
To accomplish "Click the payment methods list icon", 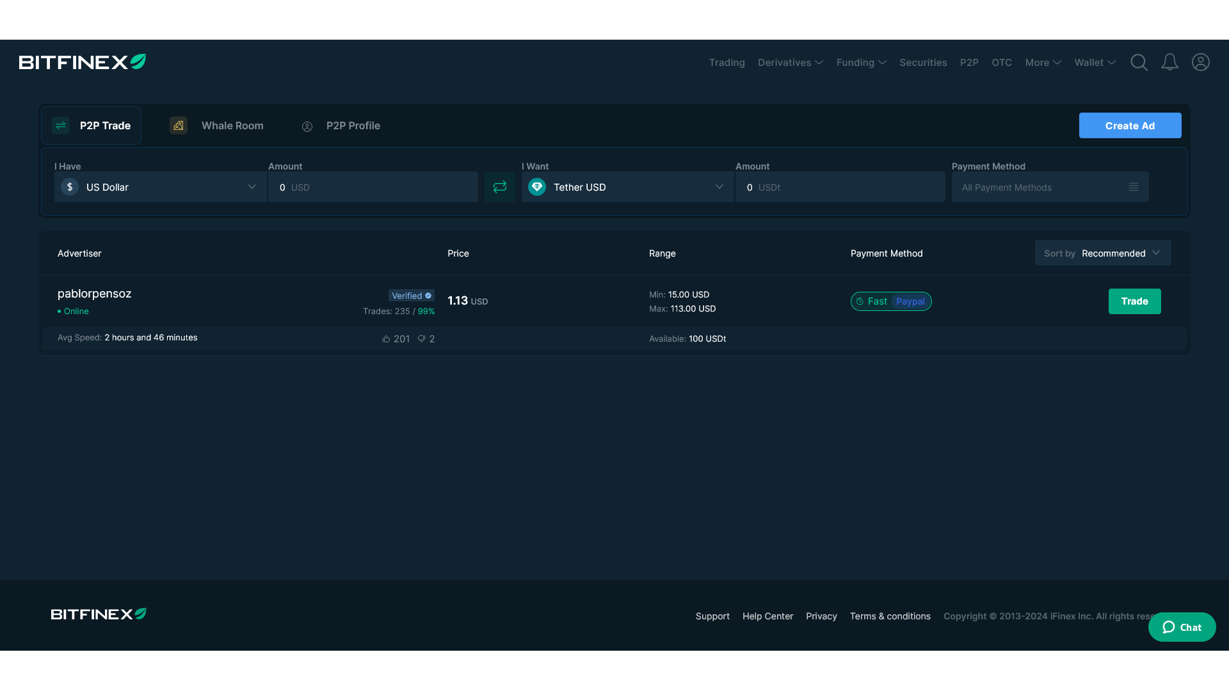I will (1134, 187).
